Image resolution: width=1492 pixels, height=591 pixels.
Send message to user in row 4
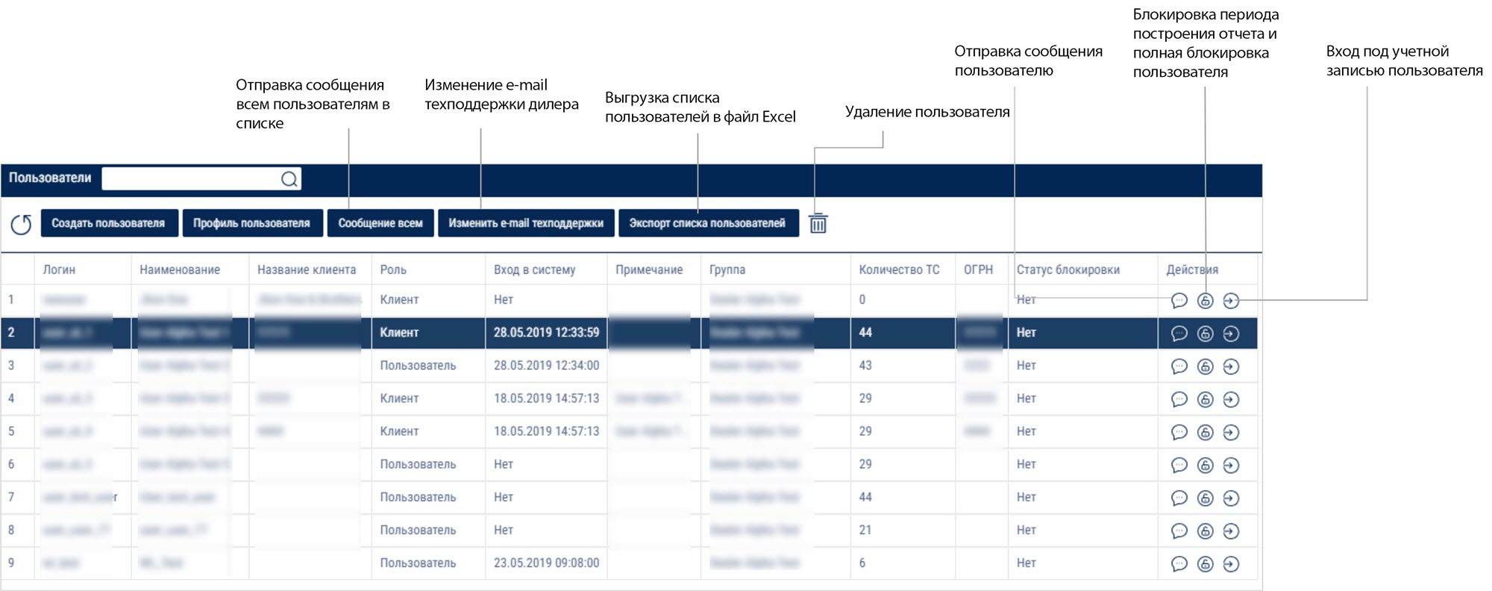[x=1179, y=399]
